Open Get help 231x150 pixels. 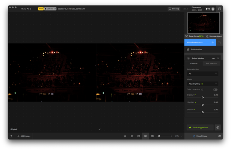[x=174, y=9]
